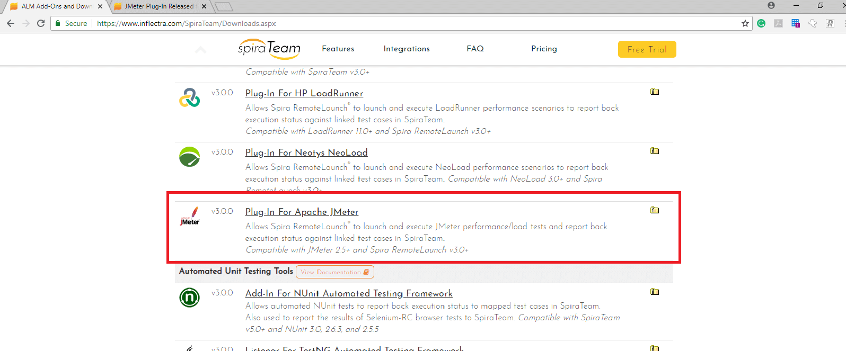
Task: Click the v3.0.0 version next to HP LoadRunner
Action: click(222, 93)
